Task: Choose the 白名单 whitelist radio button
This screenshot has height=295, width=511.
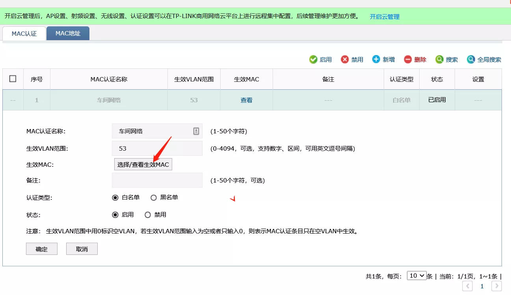Action: coord(115,197)
